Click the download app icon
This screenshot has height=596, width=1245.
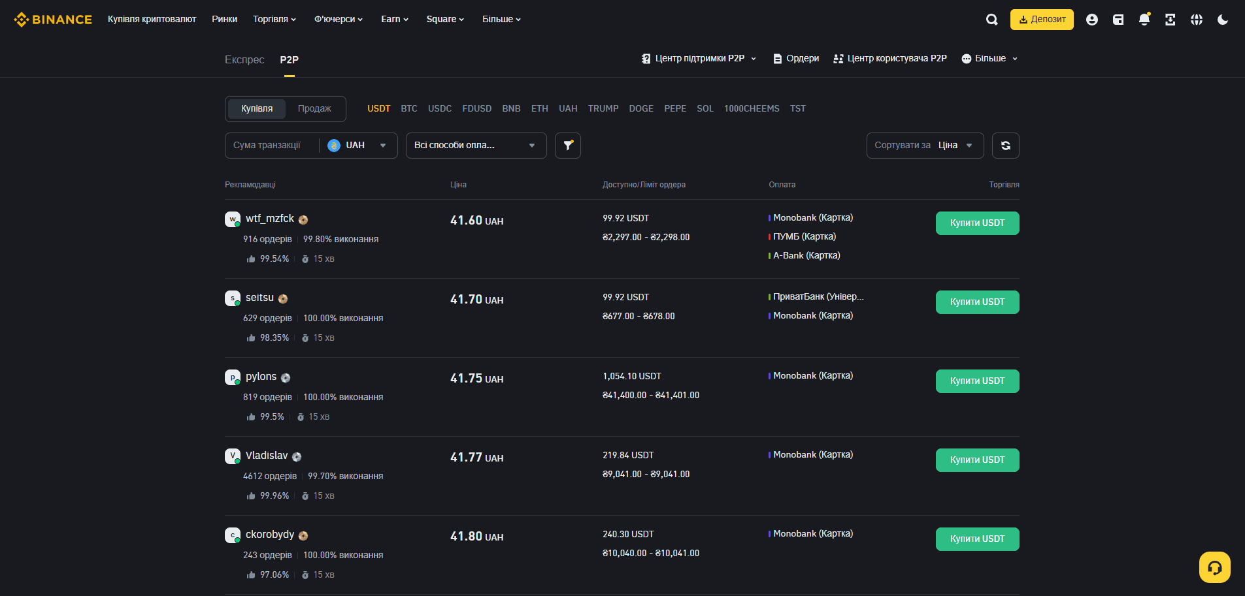1170,20
